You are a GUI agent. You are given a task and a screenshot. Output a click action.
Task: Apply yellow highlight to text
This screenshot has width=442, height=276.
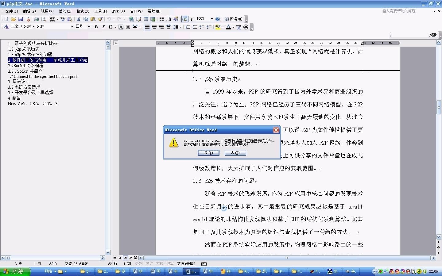click(x=218, y=27)
